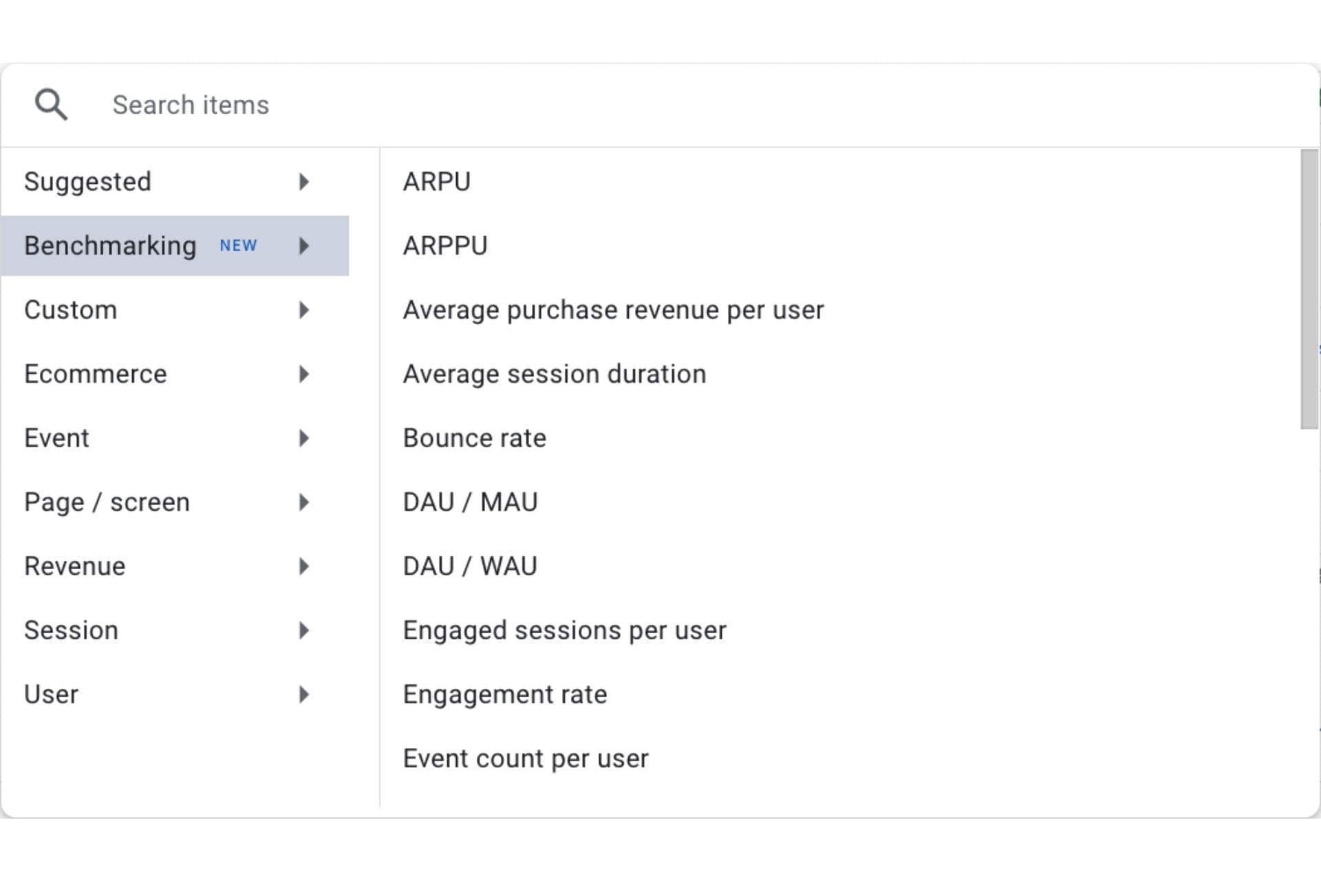Pick the Bounce rate metric
1321x881 pixels.
474,438
